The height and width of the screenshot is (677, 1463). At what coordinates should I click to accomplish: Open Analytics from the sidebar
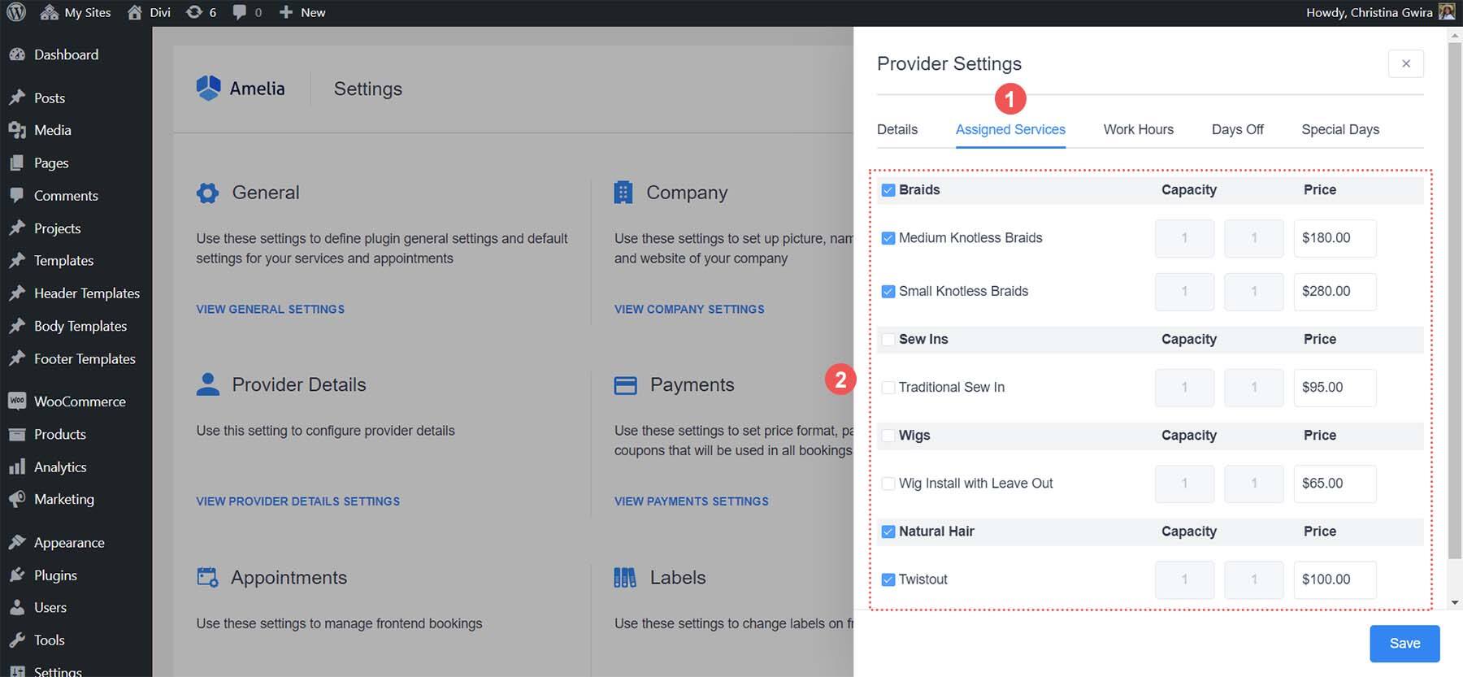pyautogui.click(x=60, y=467)
